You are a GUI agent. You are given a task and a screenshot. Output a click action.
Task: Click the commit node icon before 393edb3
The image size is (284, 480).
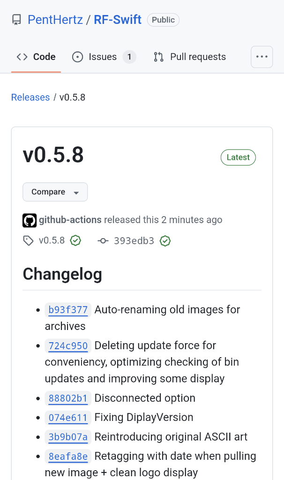(x=103, y=241)
